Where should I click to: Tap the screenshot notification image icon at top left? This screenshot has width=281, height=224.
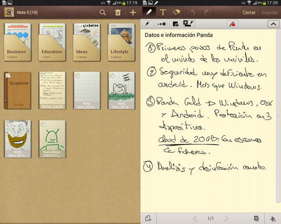pos(10,3)
